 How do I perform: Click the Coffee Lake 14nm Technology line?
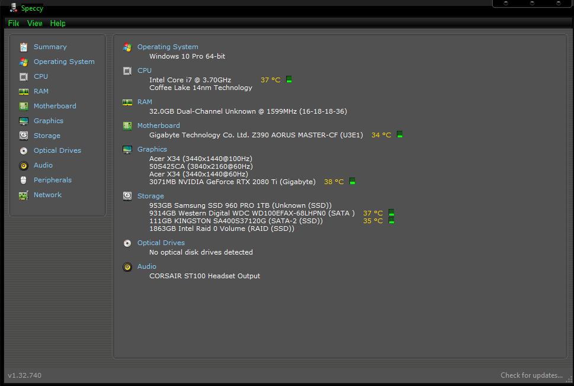click(x=201, y=88)
